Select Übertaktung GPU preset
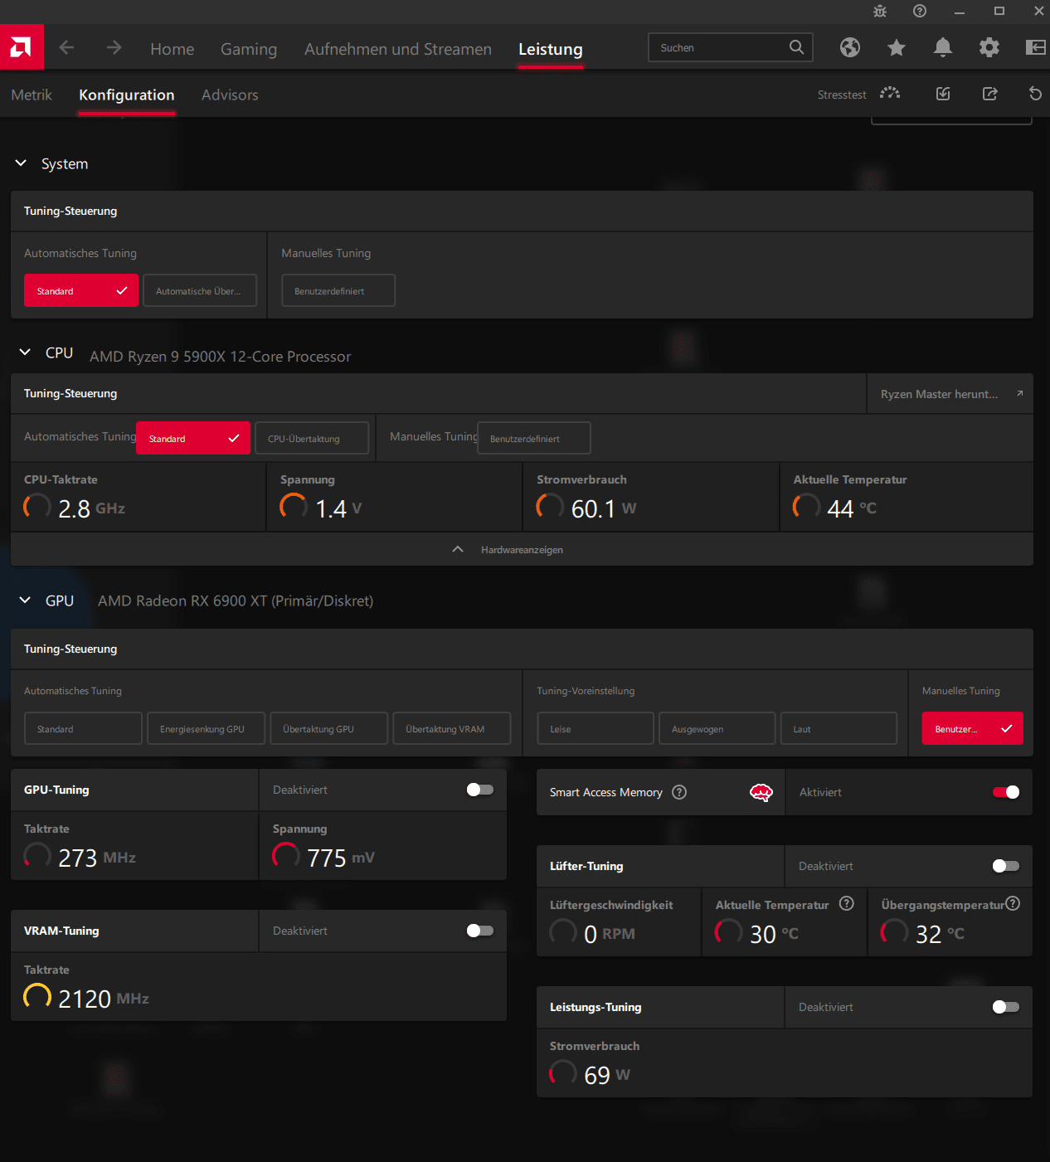 (x=329, y=729)
